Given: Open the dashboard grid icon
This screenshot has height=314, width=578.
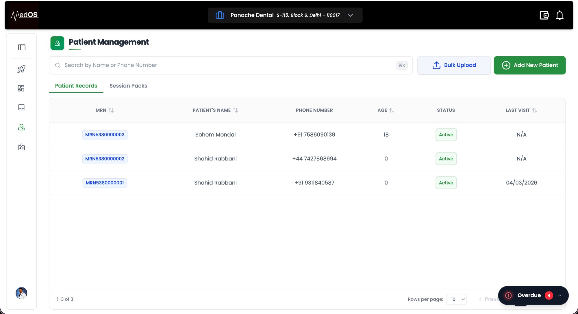Looking at the screenshot, I should (x=21, y=88).
